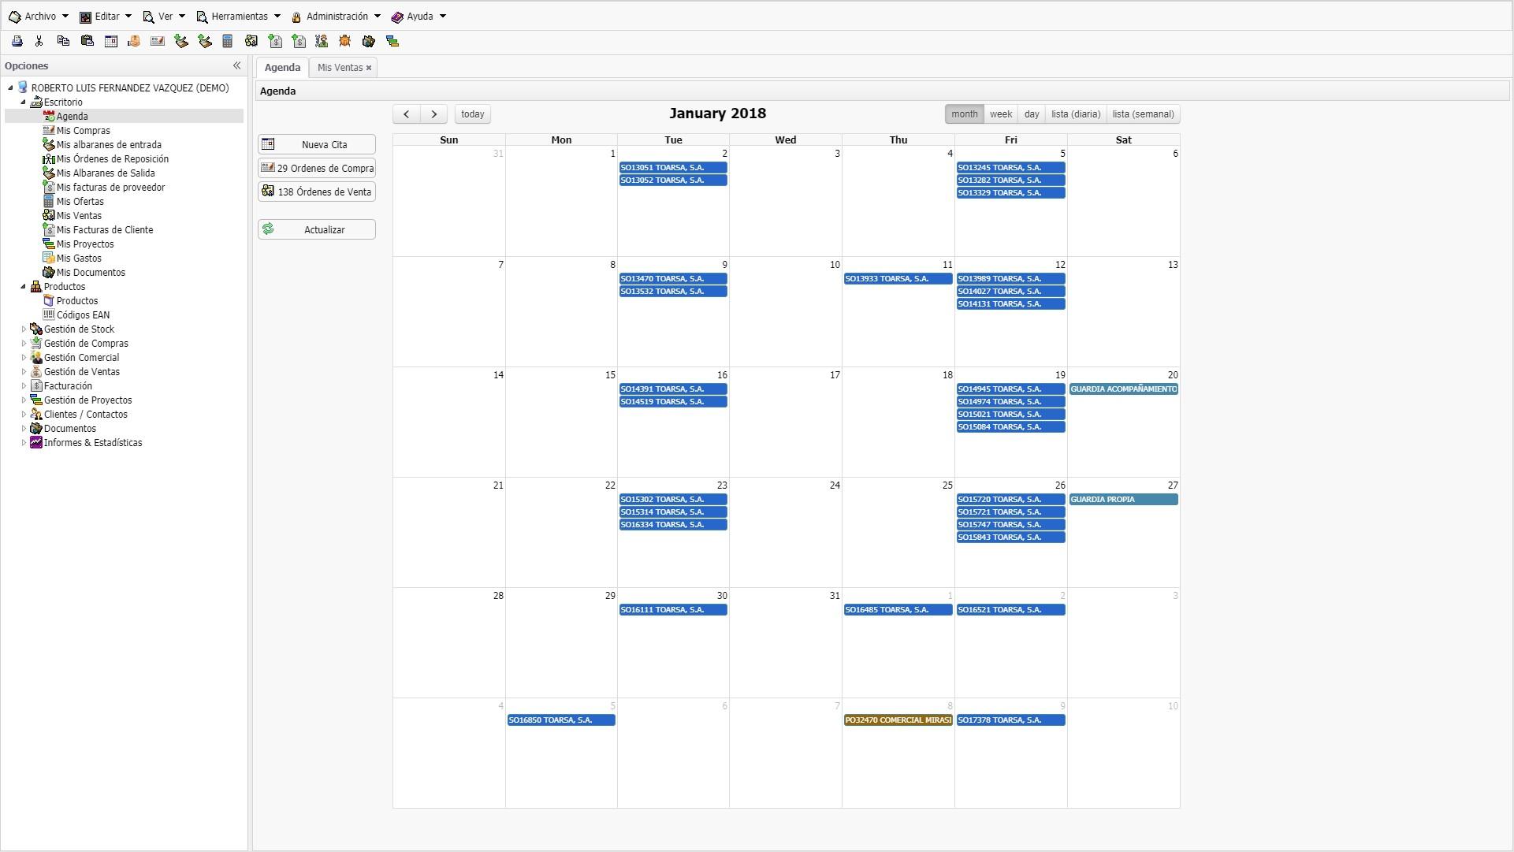Click the hand-holding-box toolbar icon
The image size is (1514, 852).
tap(133, 42)
